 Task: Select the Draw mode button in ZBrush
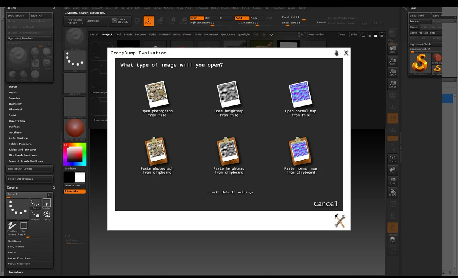pyautogui.click(x=149, y=21)
